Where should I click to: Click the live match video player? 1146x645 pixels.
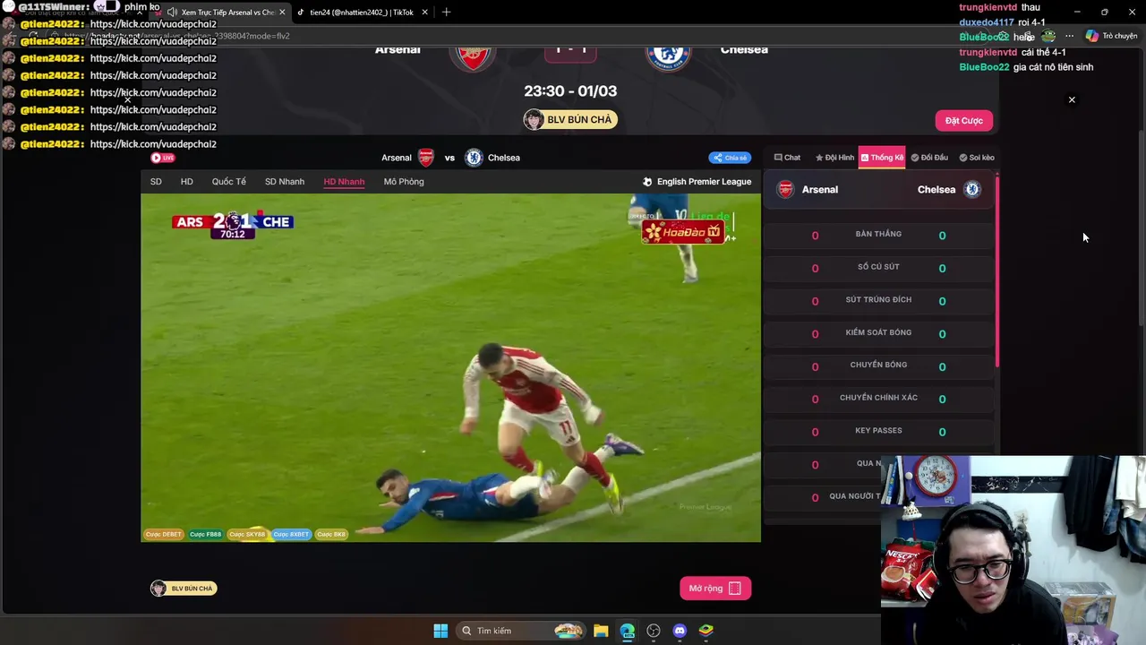pyautogui.click(x=450, y=367)
